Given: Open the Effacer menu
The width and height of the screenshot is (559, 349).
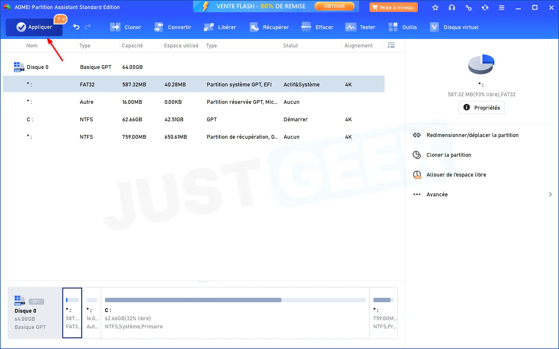Looking at the screenshot, I should tap(317, 27).
